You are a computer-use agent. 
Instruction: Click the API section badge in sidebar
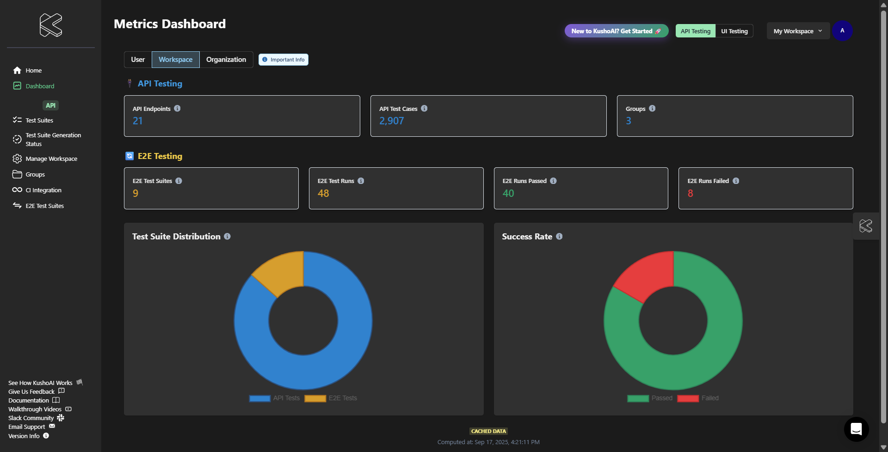50,105
